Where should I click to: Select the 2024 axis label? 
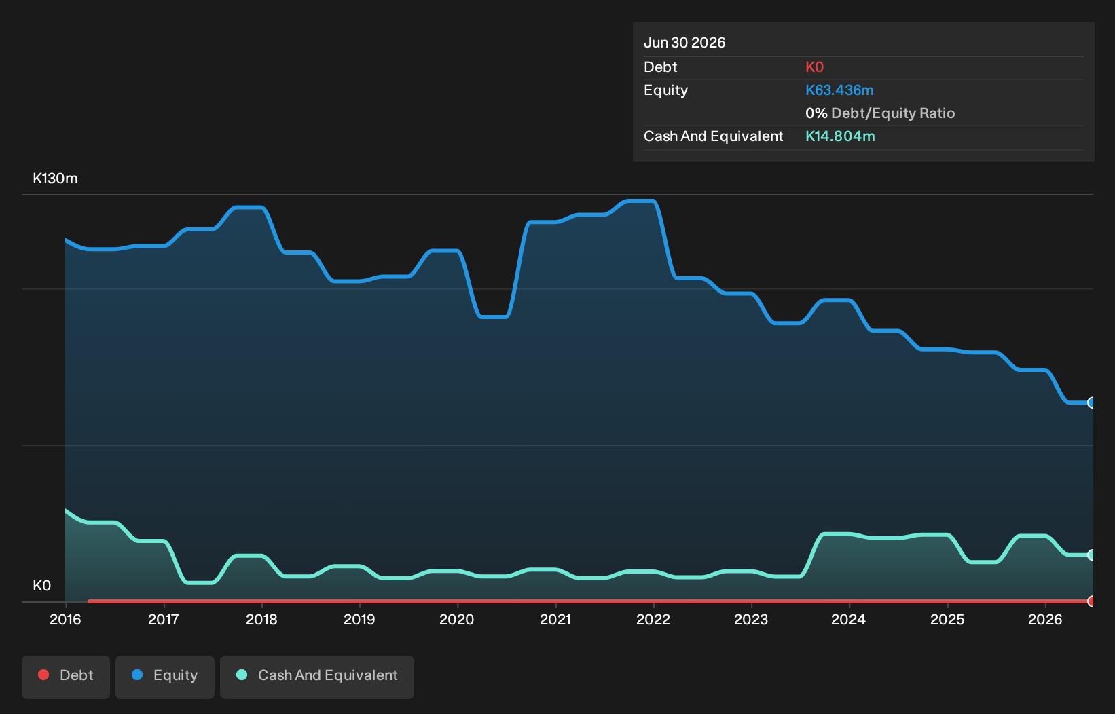849,619
